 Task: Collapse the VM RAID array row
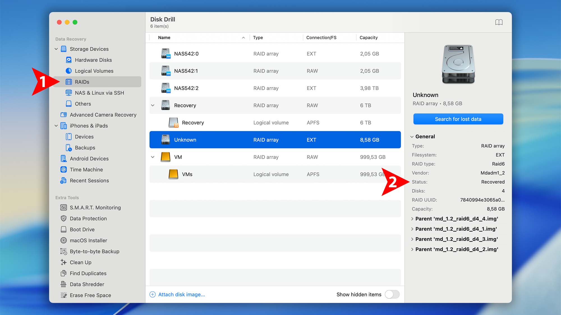click(x=153, y=157)
